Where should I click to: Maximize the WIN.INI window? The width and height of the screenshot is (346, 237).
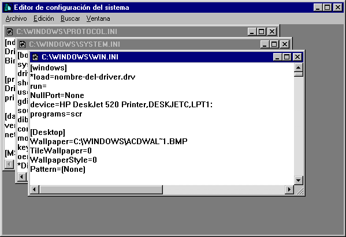287,57
